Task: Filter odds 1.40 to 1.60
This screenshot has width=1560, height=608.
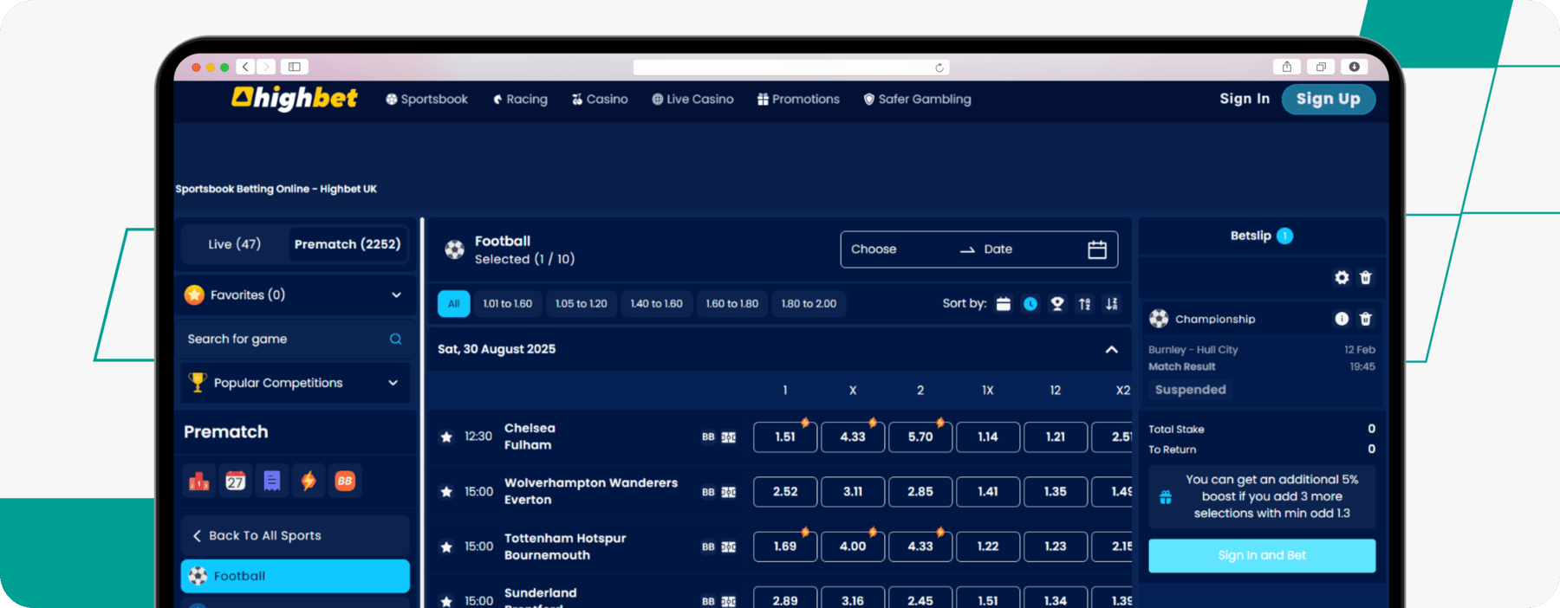Action: pos(657,304)
